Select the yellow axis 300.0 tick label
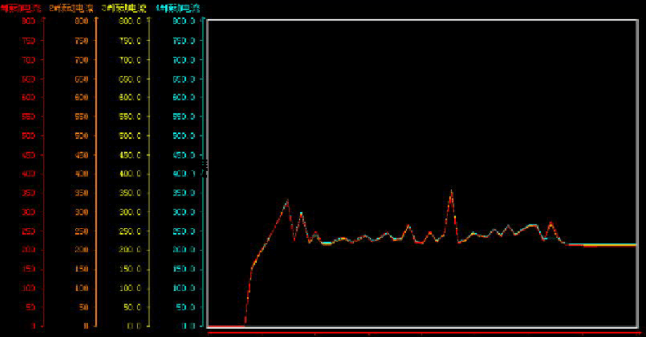The height and width of the screenshot is (337, 646). point(130,212)
